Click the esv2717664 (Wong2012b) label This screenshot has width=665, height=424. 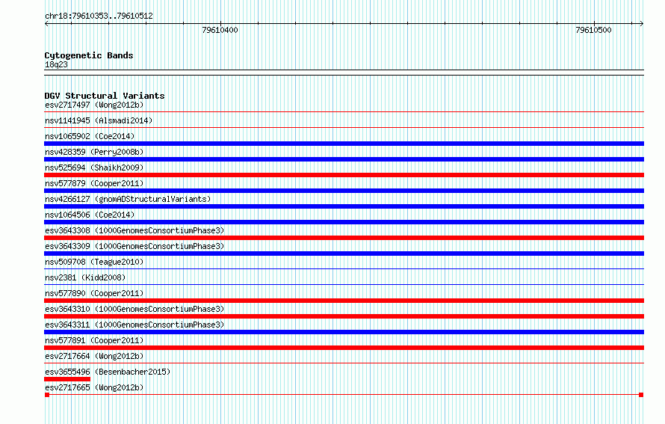coord(94,356)
